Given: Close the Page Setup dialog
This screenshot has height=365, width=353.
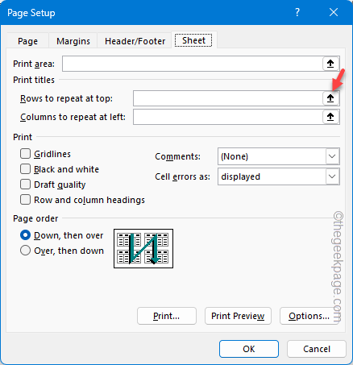Looking at the screenshot, I should pos(334,12).
